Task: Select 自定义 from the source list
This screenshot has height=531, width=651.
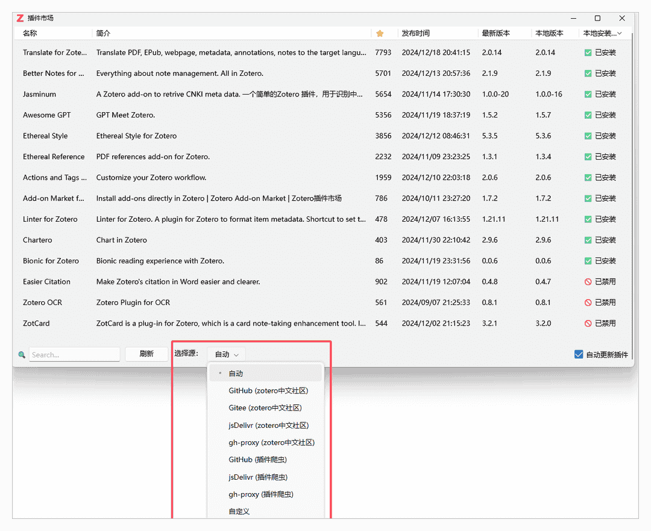Action: (x=239, y=512)
